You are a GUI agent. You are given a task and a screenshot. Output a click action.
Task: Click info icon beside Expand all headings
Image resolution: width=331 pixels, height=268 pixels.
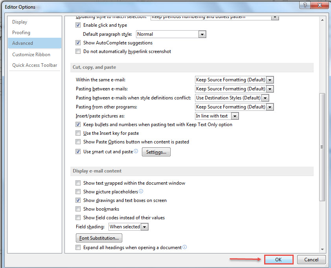pos(184,247)
